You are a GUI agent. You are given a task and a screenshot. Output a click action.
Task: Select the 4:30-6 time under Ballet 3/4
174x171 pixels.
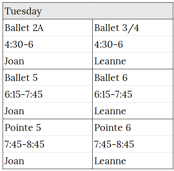tap(133, 44)
